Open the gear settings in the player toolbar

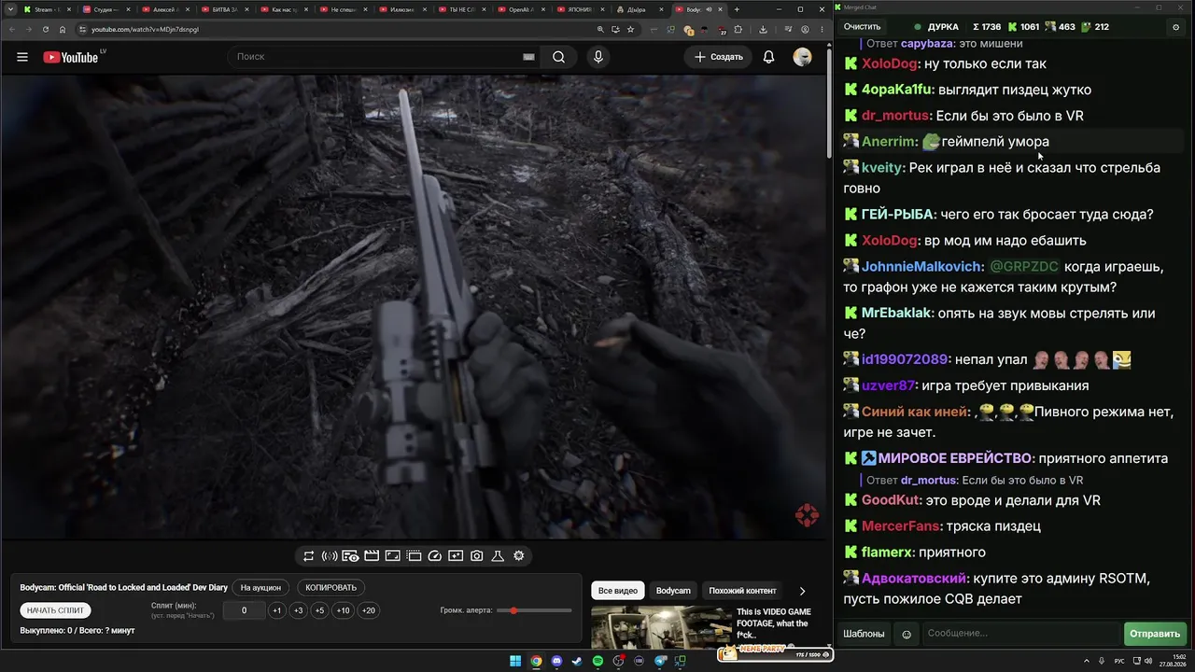[x=519, y=556]
